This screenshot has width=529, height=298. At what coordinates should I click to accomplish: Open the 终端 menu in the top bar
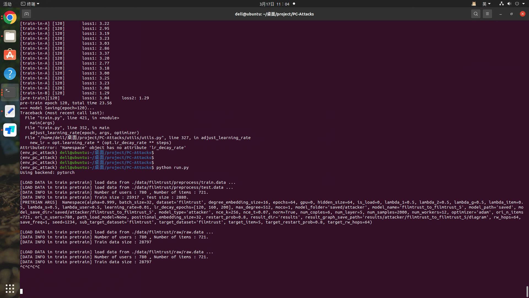[29, 4]
